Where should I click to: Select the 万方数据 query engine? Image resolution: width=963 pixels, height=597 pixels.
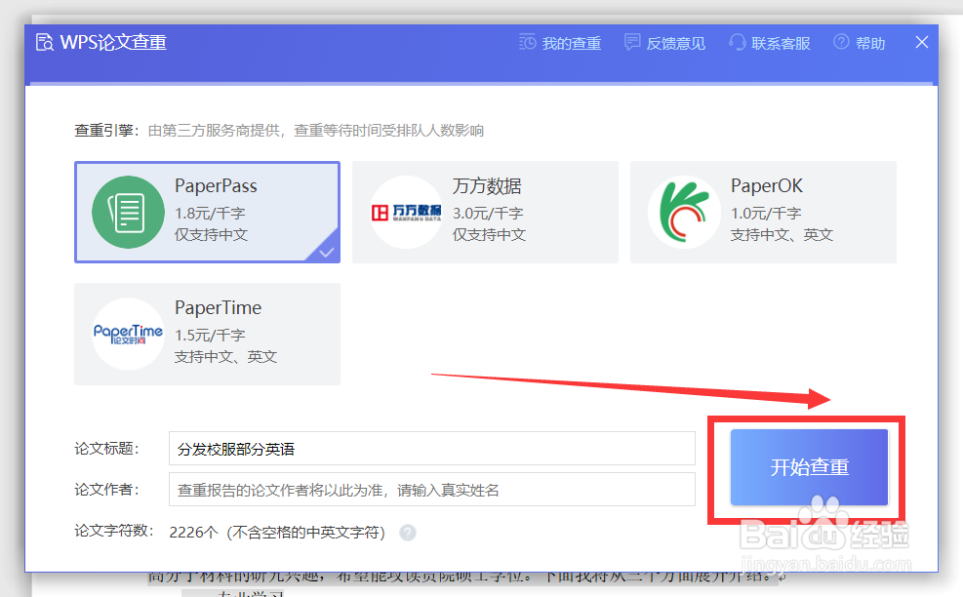[x=485, y=213]
